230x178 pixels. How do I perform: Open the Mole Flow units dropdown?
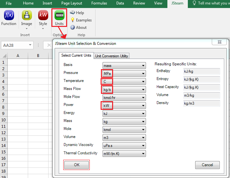pyautogui.click(x=124, y=98)
